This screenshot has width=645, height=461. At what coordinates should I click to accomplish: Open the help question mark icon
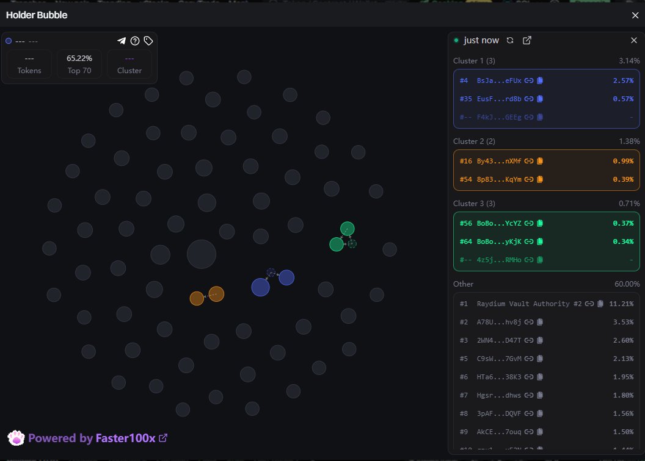135,41
